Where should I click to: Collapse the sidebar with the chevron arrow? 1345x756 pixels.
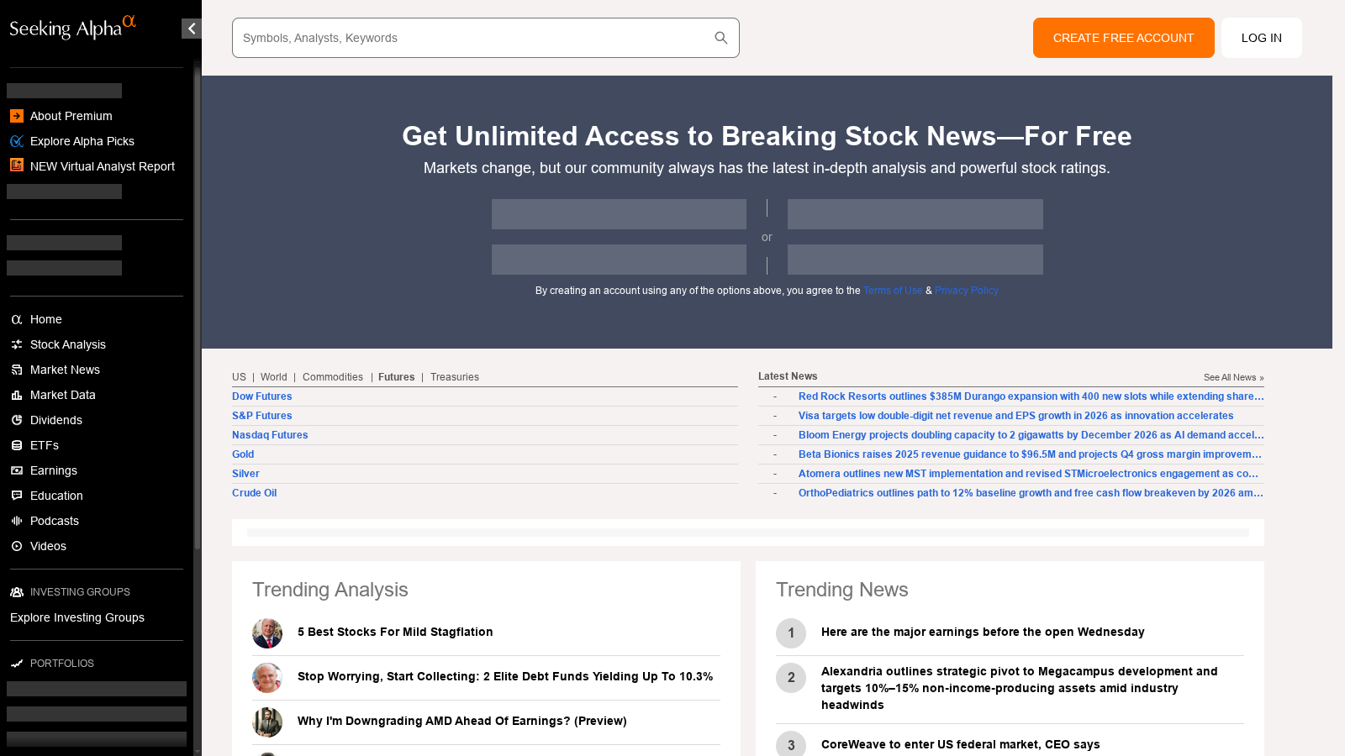(191, 28)
